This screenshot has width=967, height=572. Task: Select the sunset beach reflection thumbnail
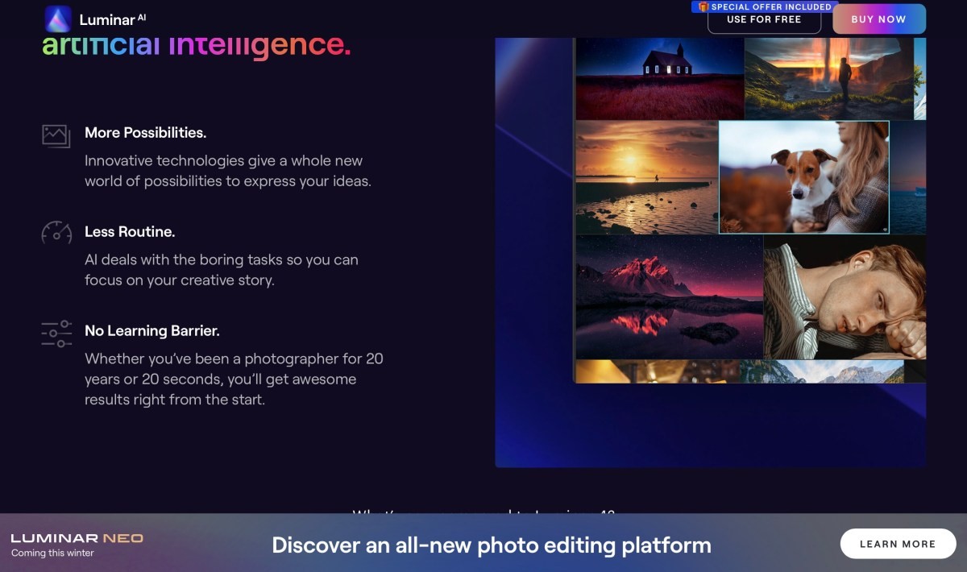coord(646,177)
